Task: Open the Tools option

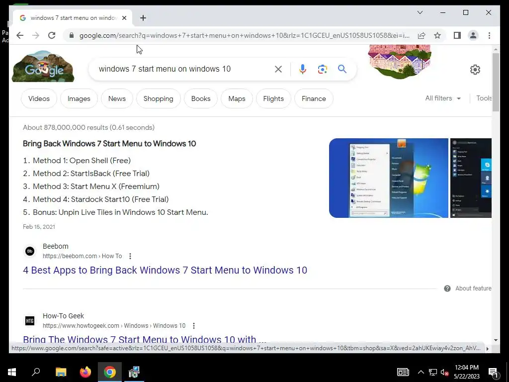Action: coord(484,98)
